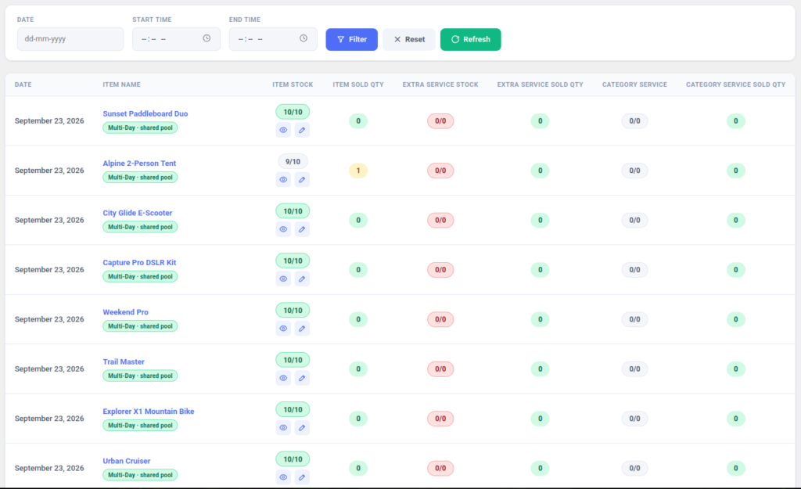Open eye icon in Weekend Pro row

pyautogui.click(x=283, y=328)
